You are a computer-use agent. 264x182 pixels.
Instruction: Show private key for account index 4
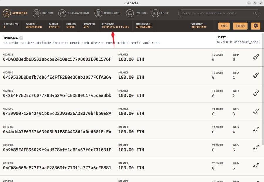pos(256,130)
